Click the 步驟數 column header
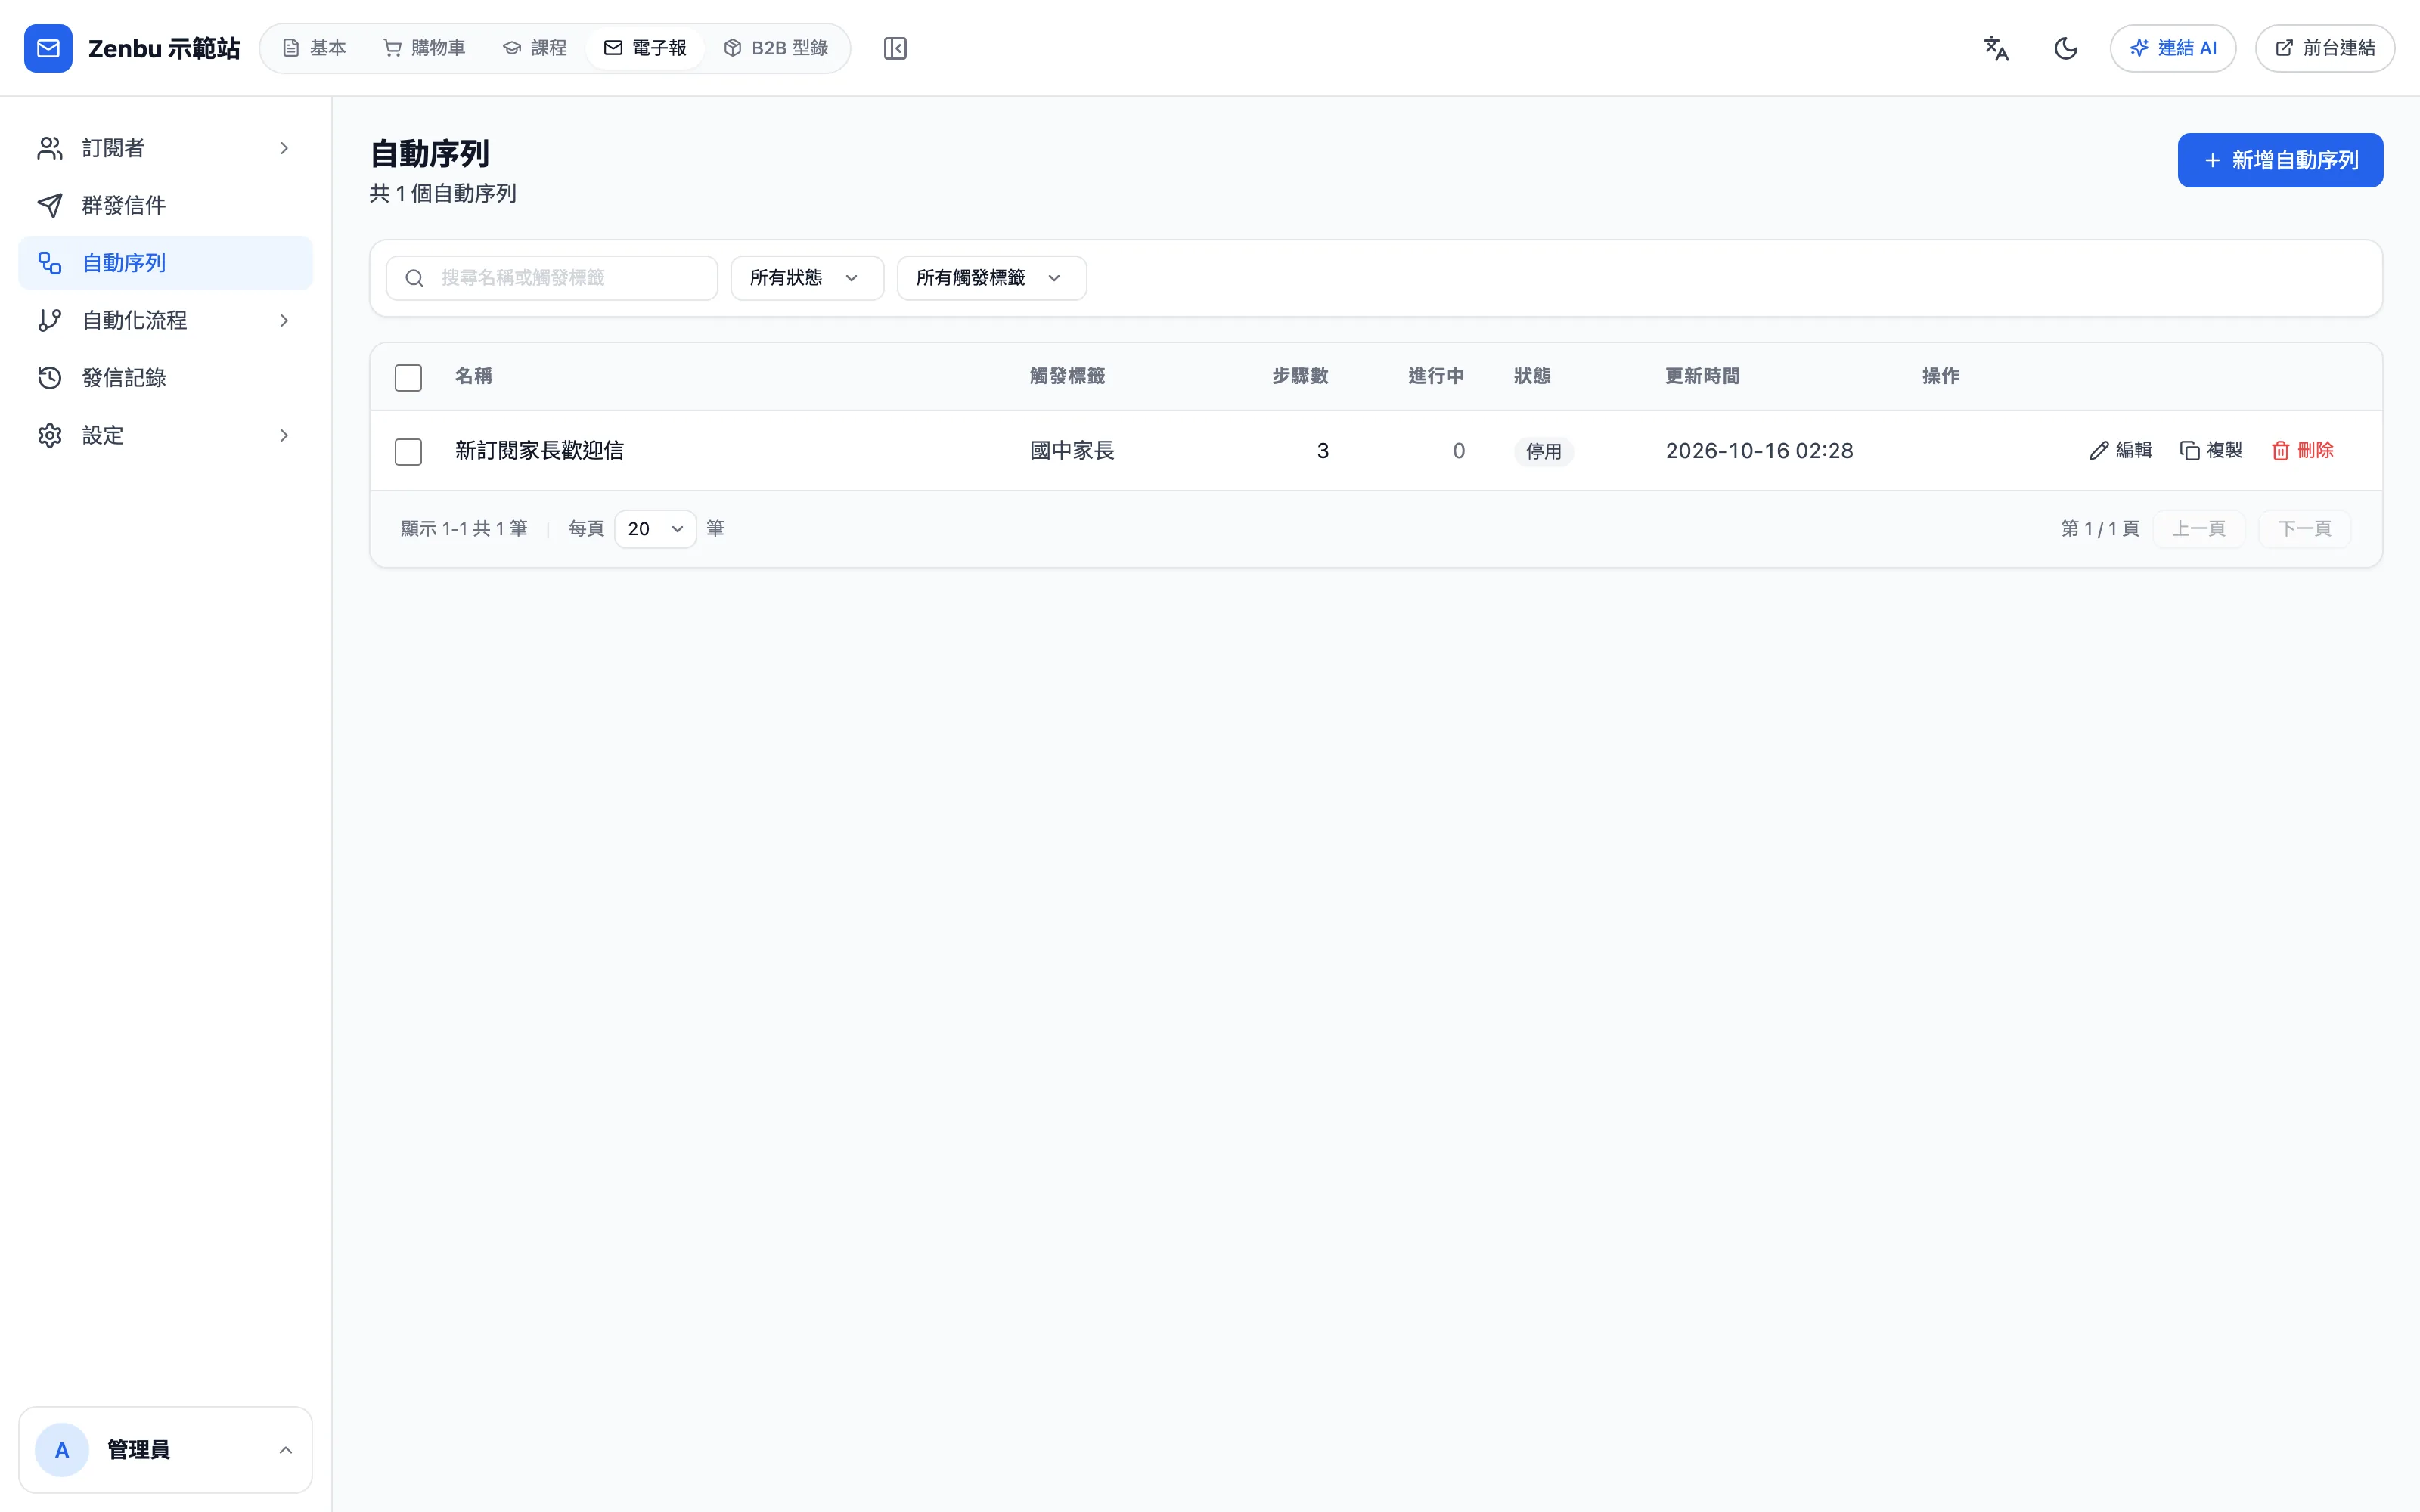This screenshot has height=1512, width=2420. click(1300, 376)
